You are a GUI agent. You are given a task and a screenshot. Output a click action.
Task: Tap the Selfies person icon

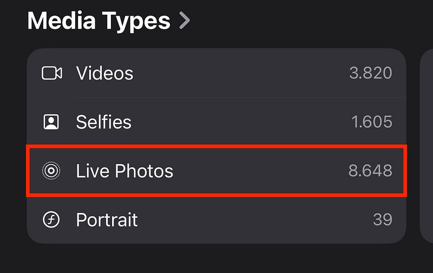pyautogui.click(x=51, y=122)
